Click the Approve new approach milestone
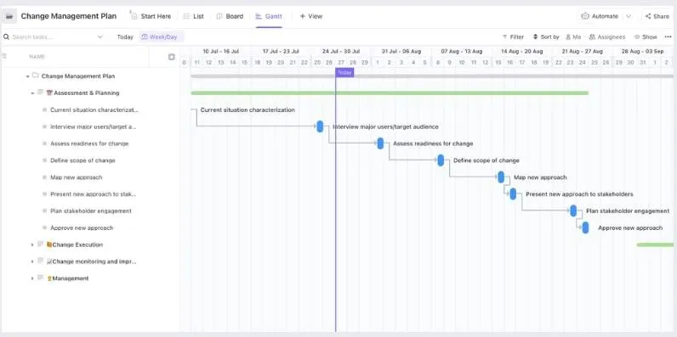Image resolution: width=677 pixels, height=337 pixels. pos(585,227)
